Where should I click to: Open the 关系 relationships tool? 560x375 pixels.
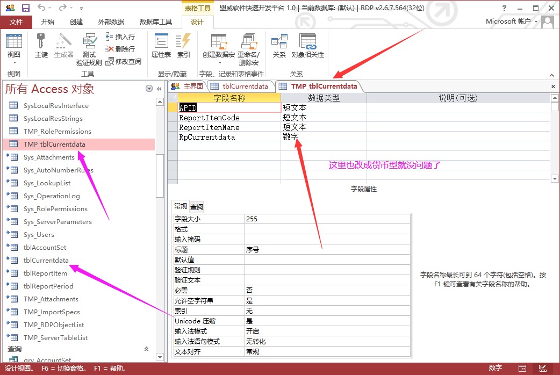point(279,46)
